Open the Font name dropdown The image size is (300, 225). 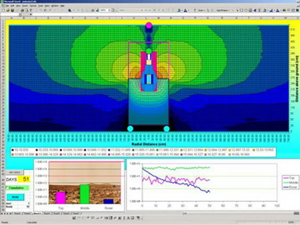point(142,10)
